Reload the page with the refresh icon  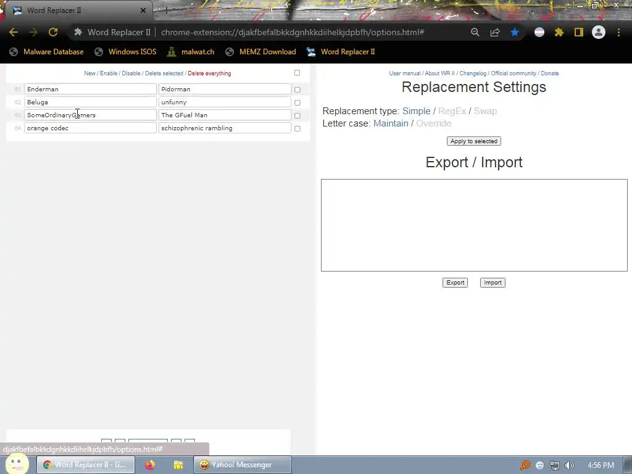click(53, 32)
